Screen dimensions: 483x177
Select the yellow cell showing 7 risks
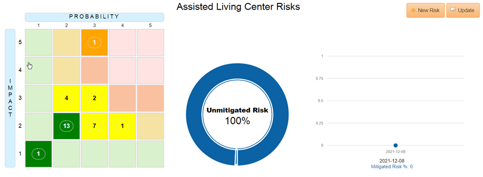click(95, 126)
